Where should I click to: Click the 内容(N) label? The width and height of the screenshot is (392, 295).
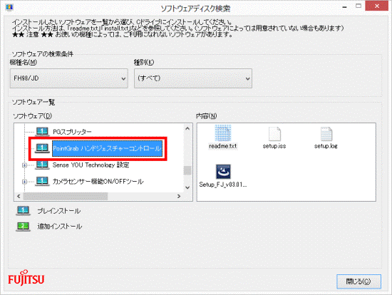[206, 116]
